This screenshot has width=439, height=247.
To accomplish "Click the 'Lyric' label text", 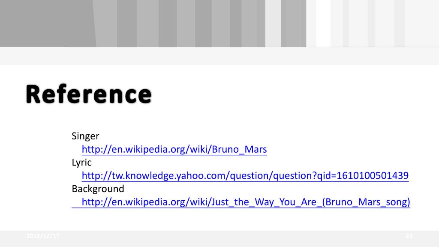I will [x=81, y=163].
